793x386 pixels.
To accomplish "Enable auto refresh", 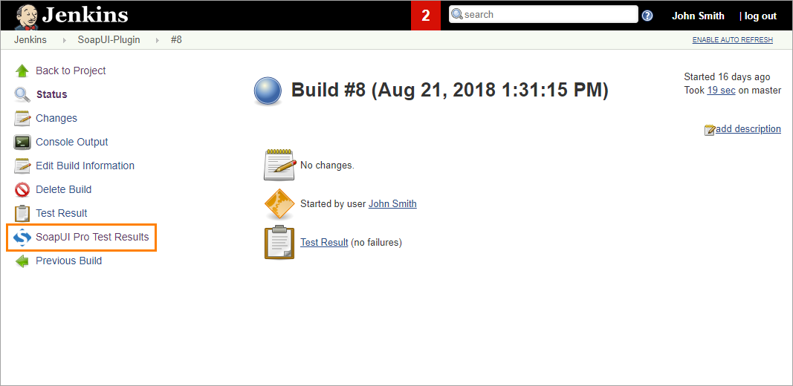I will click(x=732, y=40).
